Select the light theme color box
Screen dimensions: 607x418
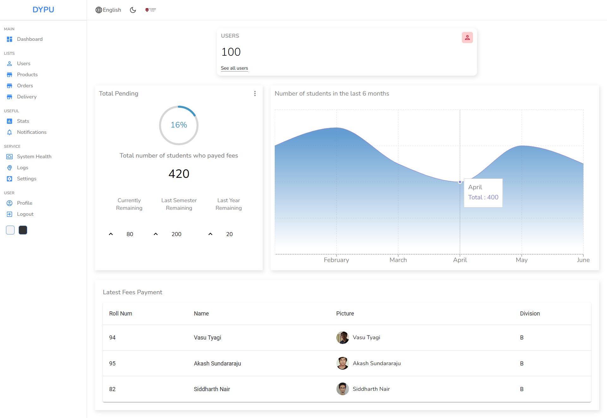[10, 230]
